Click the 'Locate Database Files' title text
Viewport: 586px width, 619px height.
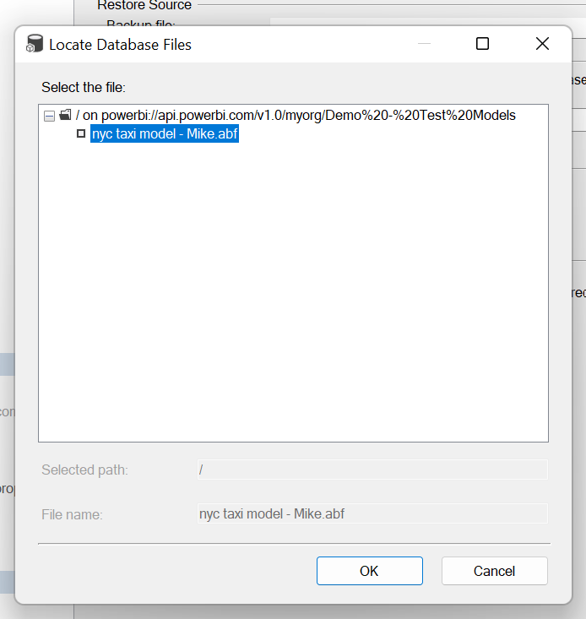[121, 45]
